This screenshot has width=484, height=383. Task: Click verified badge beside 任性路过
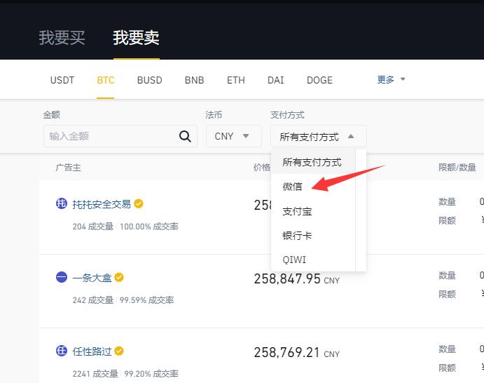point(119,351)
